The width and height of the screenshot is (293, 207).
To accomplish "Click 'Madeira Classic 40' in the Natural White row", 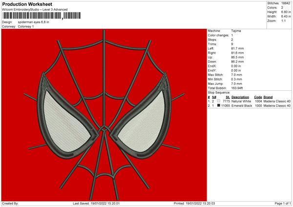I will click(x=277, y=101).
